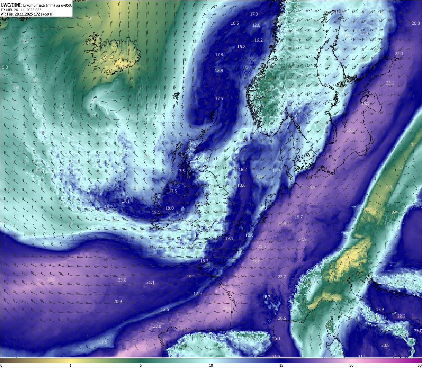The image size is (422, 368).
Task: Click the 3.4 value at right edge
Action: 414,145
